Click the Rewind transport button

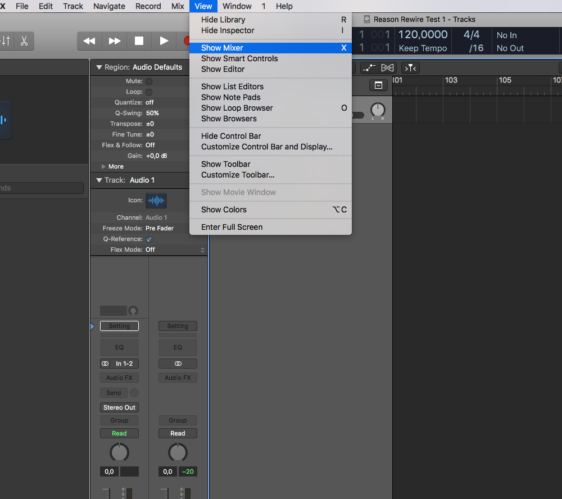[89, 40]
